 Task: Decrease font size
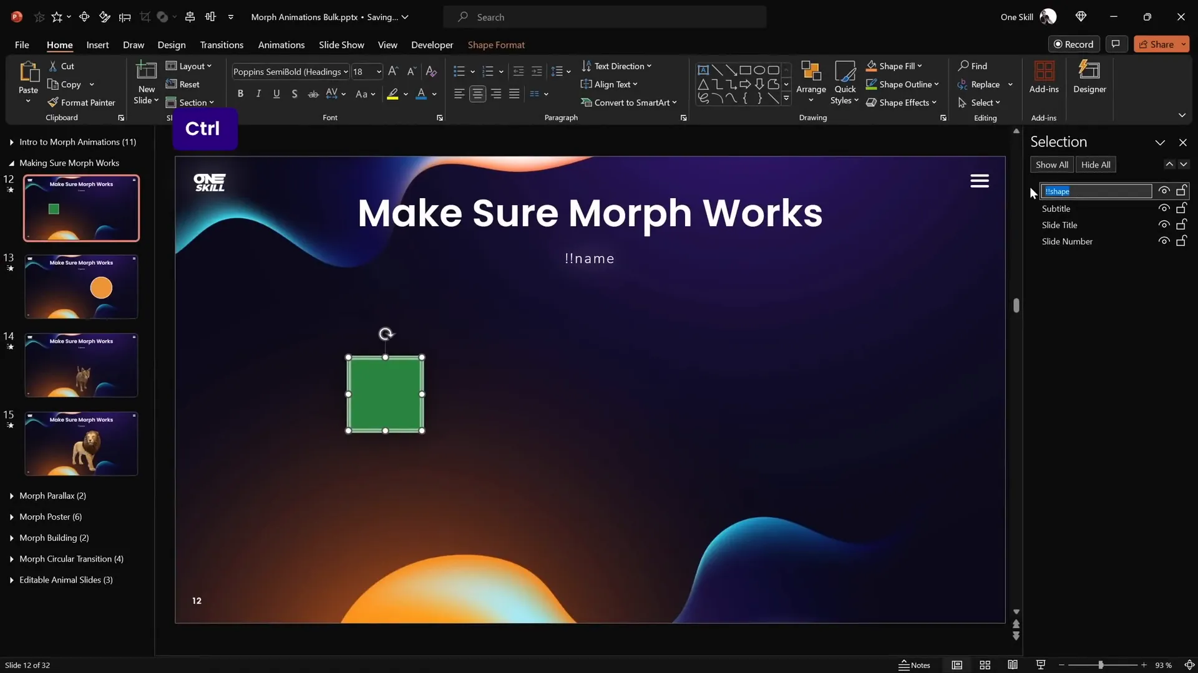[411, 72]
